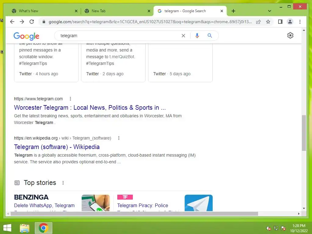This screenshot has width=312, height=234.
Task: Click scroll down arrow of page
Action: 304,208
